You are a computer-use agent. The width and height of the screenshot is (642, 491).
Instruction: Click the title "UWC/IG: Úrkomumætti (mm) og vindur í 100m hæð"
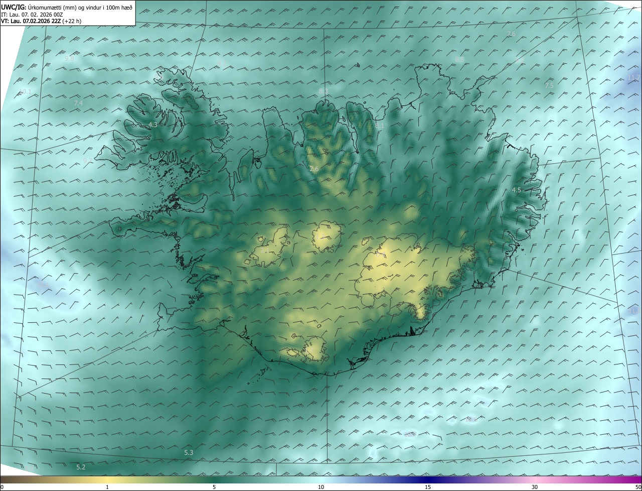[x=67, y=8]
